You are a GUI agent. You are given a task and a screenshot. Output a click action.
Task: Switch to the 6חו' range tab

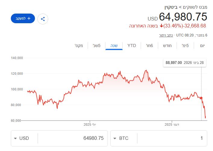(150, 46)
